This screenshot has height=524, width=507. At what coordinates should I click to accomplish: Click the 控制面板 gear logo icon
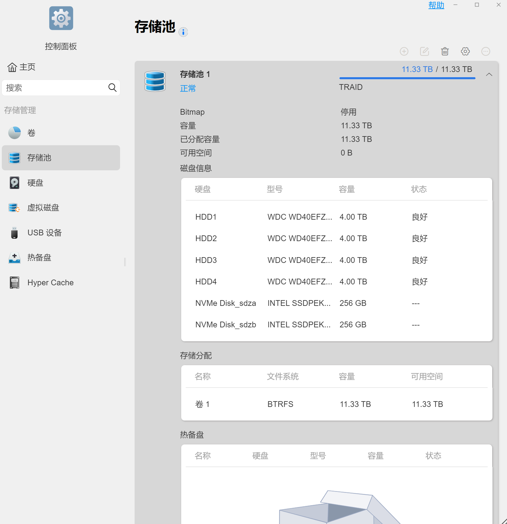[61, 18]
